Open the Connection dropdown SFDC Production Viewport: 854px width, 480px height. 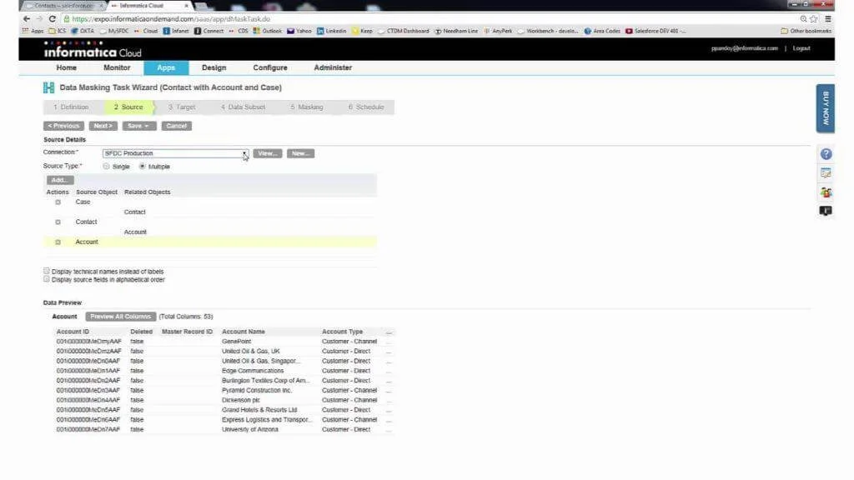tap(175, 153)
